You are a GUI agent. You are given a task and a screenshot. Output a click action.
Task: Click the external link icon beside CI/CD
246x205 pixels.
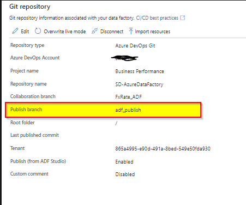(x=182, y=17)
